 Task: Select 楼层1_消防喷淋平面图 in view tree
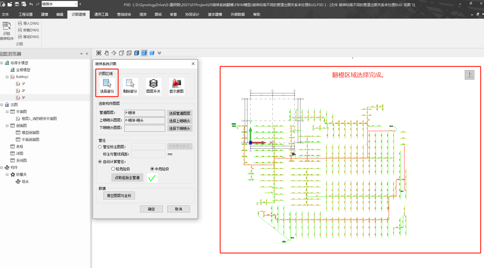pos(39,119)
